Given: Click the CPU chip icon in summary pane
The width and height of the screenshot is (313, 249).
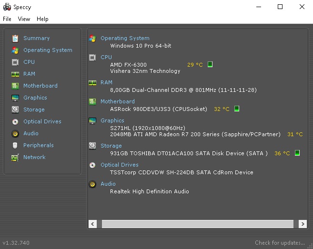Looking at the screenshot, I should [92, 58].
